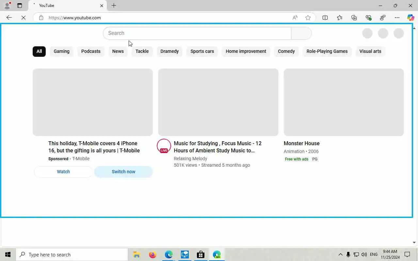This screenshot has width=418, height=261.
Task: Close the YouTube tab
Action: [102, 6]
